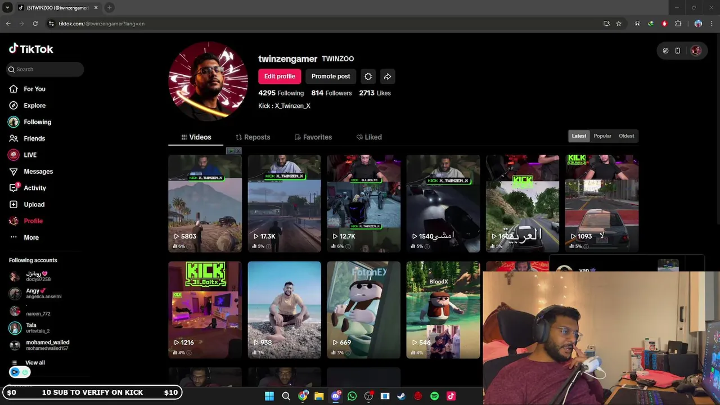
Task: Open OBS Studio from taskbar
Action: [368, 396]
